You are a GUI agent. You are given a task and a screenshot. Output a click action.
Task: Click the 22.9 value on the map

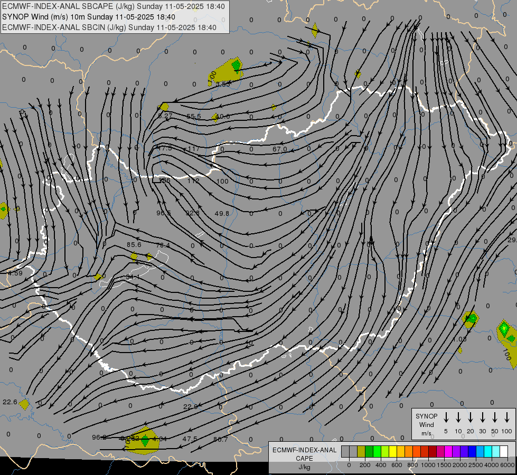point(191,407)
